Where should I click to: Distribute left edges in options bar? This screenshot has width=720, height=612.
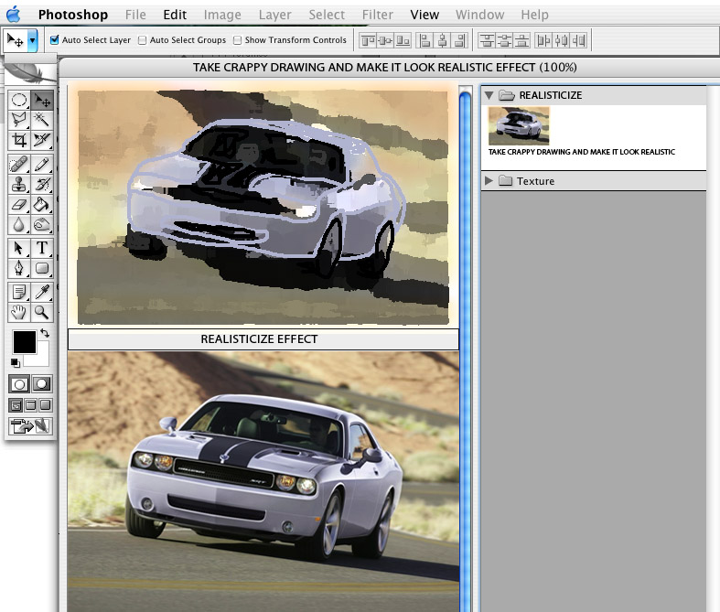[x=543, y=40]
